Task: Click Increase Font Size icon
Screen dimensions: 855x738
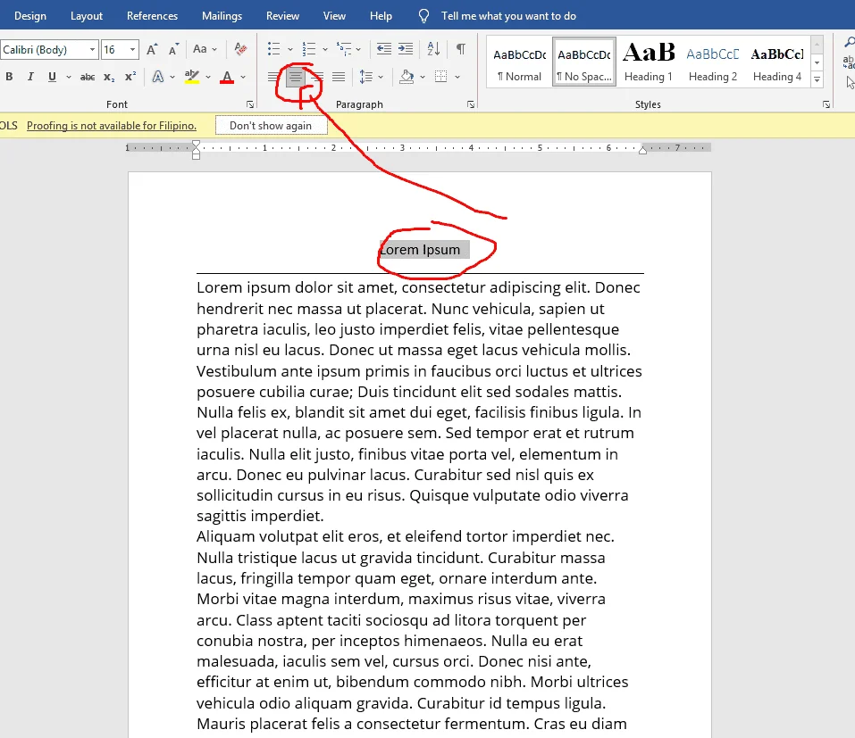Action: (152, 50)
